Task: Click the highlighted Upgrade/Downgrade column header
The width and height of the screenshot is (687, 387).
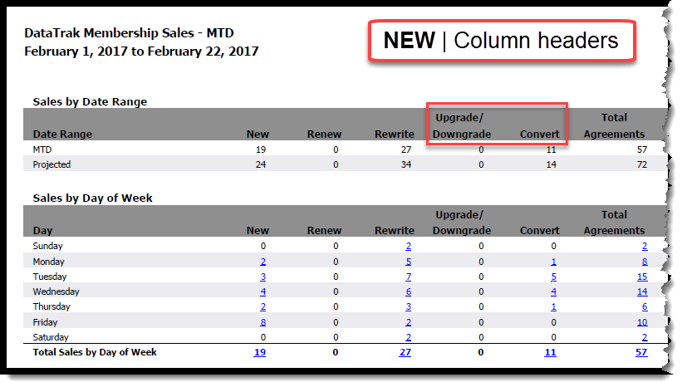Action: [463, 126]
